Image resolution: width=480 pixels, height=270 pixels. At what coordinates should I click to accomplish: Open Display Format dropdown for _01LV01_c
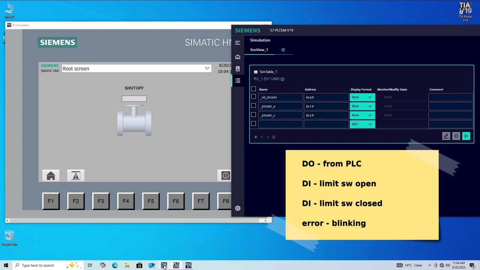[x=362, y=115]
